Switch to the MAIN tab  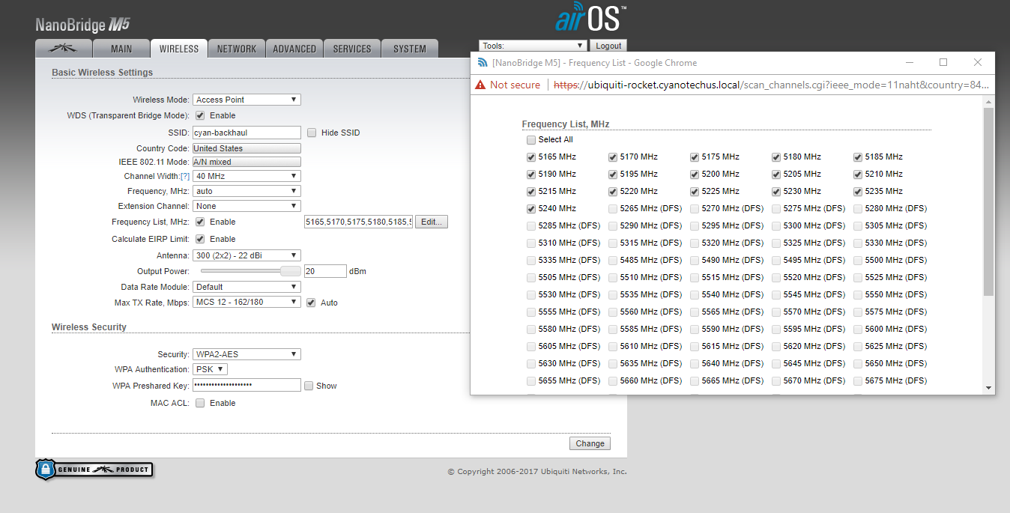(x=121, y=49)
